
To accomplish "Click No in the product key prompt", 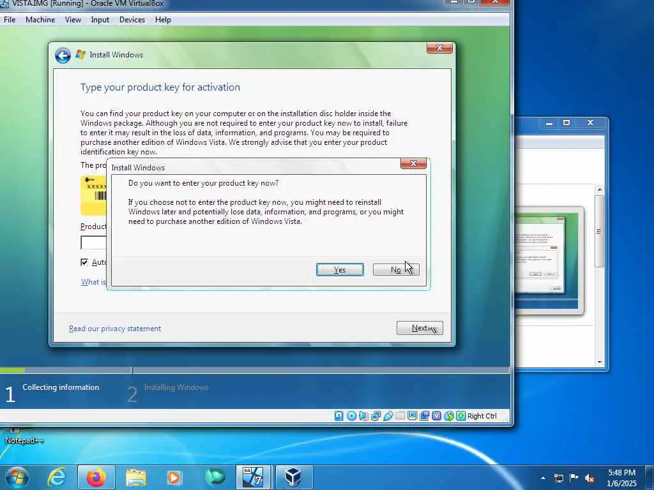I will 396,270.
